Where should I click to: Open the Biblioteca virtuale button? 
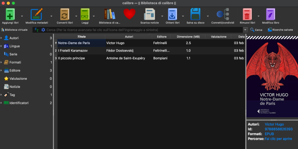coord(15,30)
